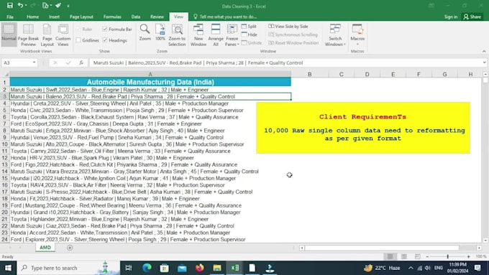489x275 pixels.
Task: Toggle the Formula Bar checkbox
Action: (105, 29)
